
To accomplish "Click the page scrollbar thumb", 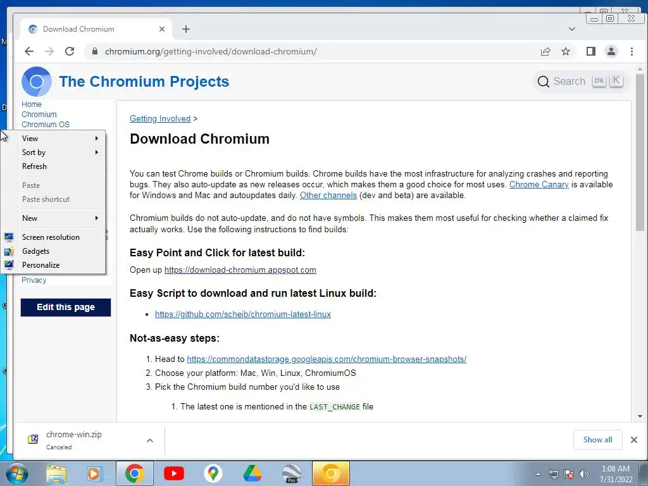I will 640,152.
